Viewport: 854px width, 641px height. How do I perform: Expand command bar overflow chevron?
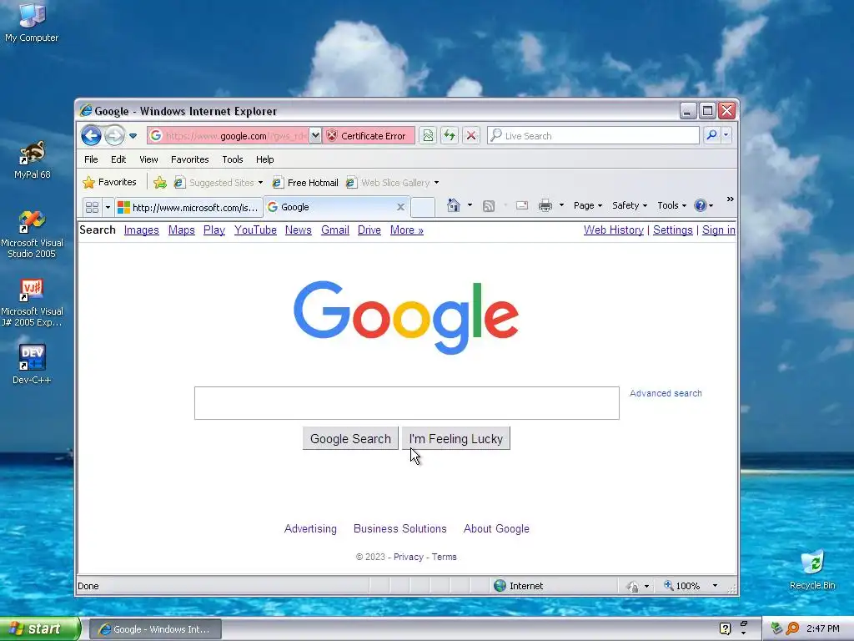click(730, 199)
